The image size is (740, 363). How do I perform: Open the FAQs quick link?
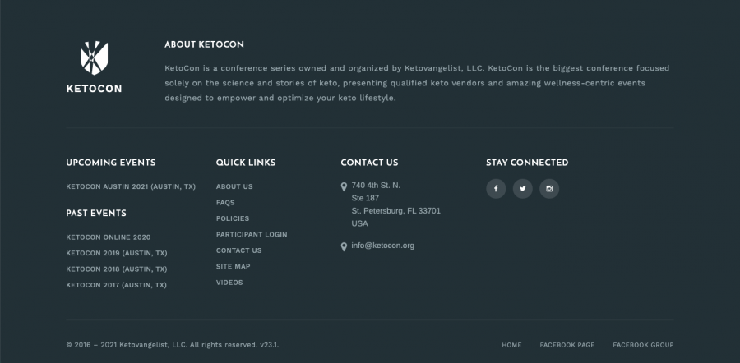click(x=225, y=203)
